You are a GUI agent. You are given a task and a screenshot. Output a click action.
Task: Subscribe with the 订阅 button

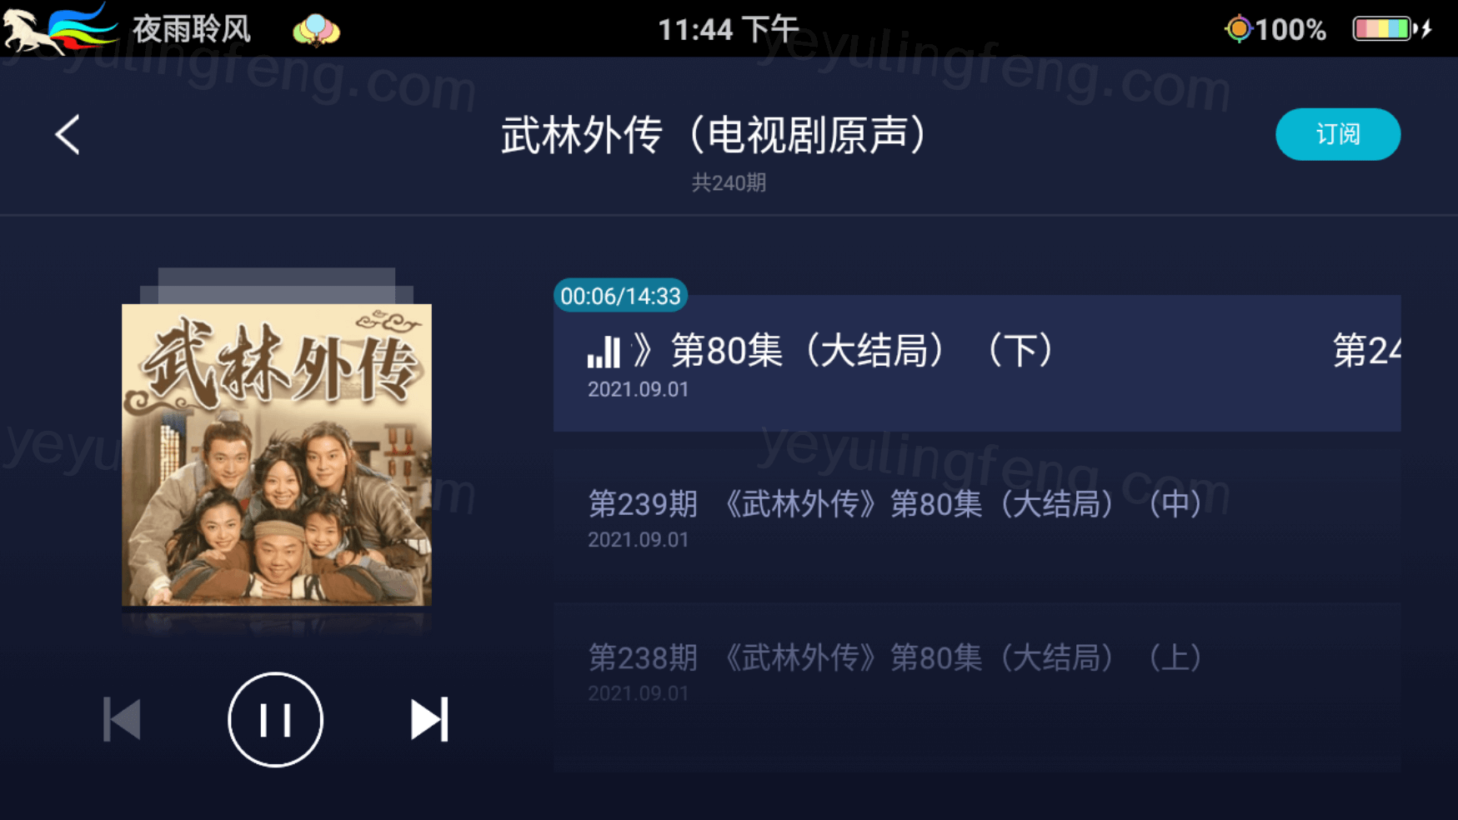click(1337, 134)
